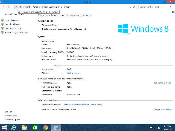Image resolution: width=175 pixels, height=131 pixels.
Task: Click the search magnifier icon
Action: point(170,7)
